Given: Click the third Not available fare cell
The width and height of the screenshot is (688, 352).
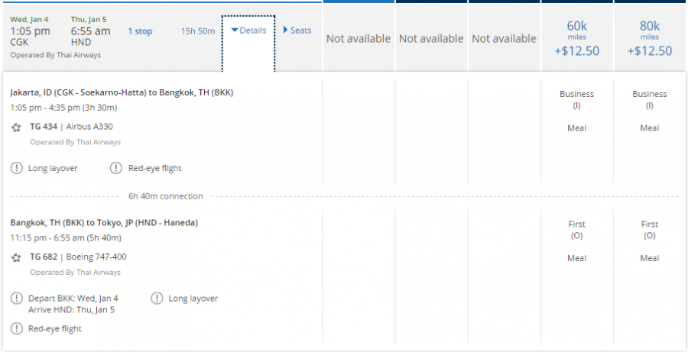Looking at the screenshot, I should [504, 38].
